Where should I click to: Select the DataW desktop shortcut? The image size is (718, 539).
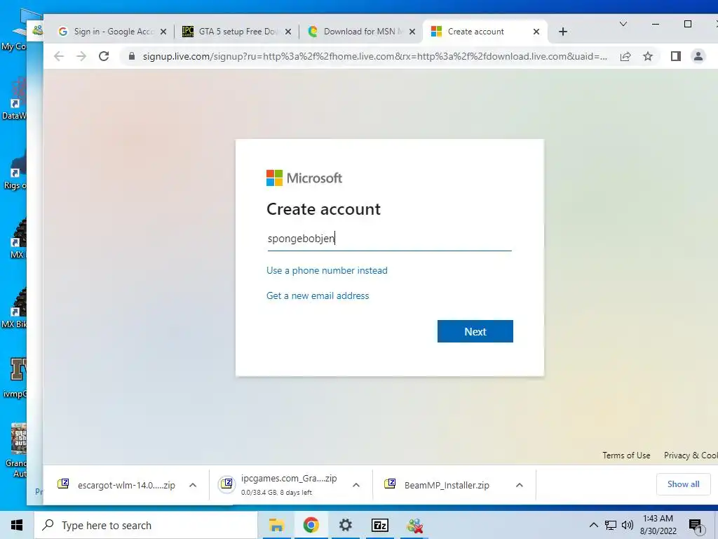14,100
